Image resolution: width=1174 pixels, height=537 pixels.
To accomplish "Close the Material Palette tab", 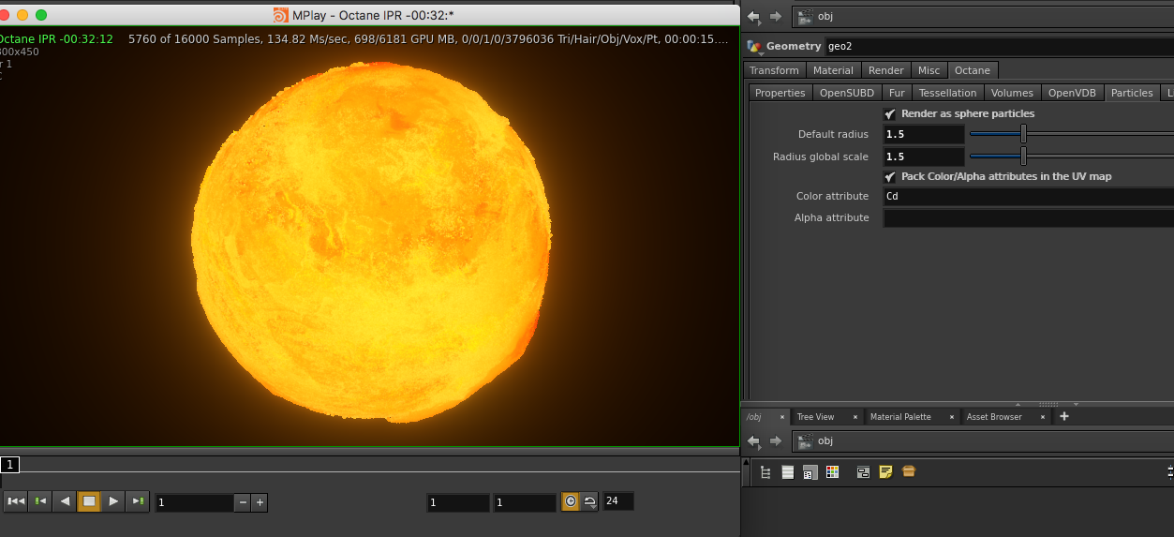I will tap(951, 417).
